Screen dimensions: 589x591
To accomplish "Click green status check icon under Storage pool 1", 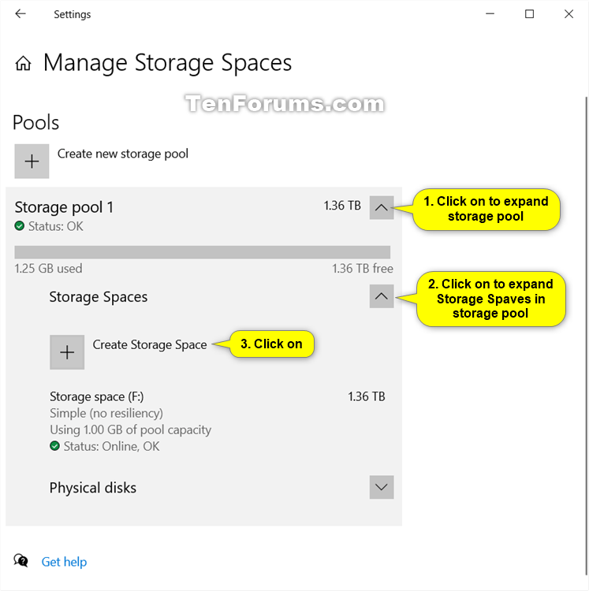I will [x=19, y=226].
